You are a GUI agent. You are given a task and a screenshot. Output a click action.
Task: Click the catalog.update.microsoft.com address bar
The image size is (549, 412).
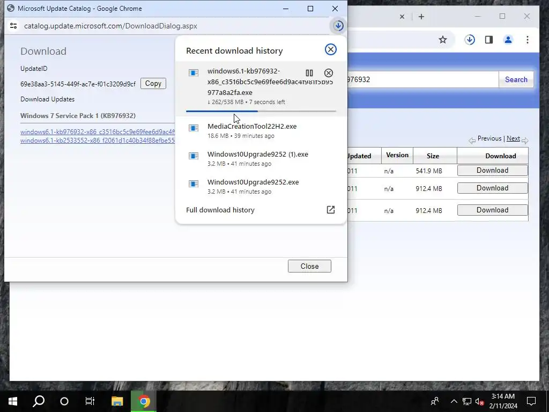tap(110, 26)
